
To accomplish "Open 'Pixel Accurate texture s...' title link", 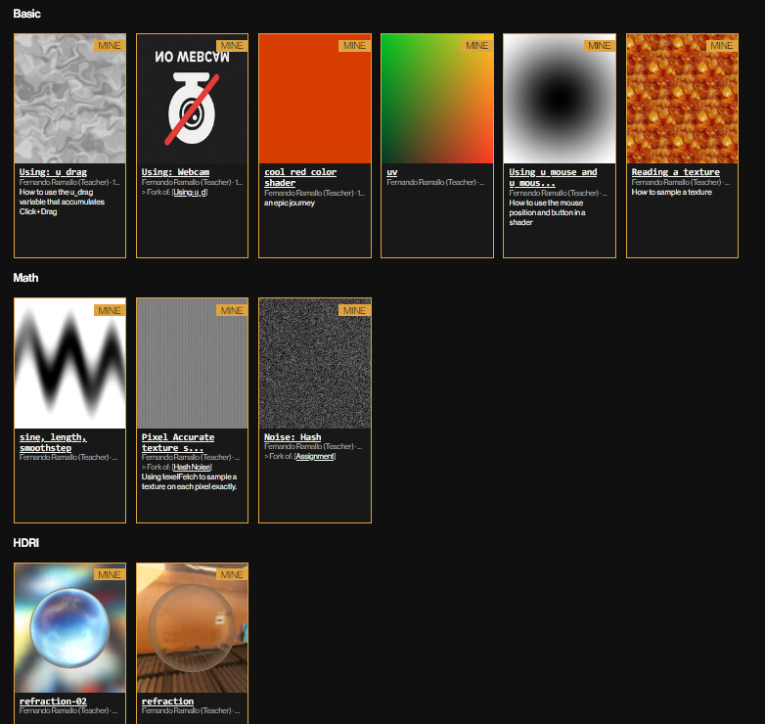I will pos(178,442).
